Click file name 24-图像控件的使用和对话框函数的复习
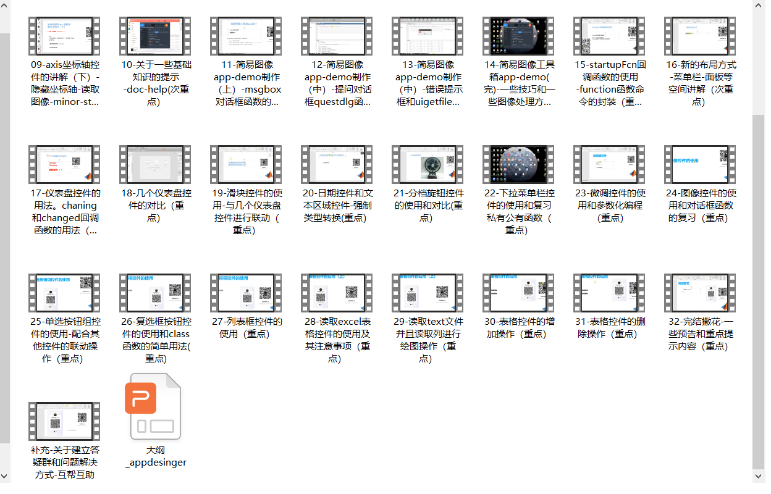The image size is (771, 494). pyautogui.click(x=700, y=205)
